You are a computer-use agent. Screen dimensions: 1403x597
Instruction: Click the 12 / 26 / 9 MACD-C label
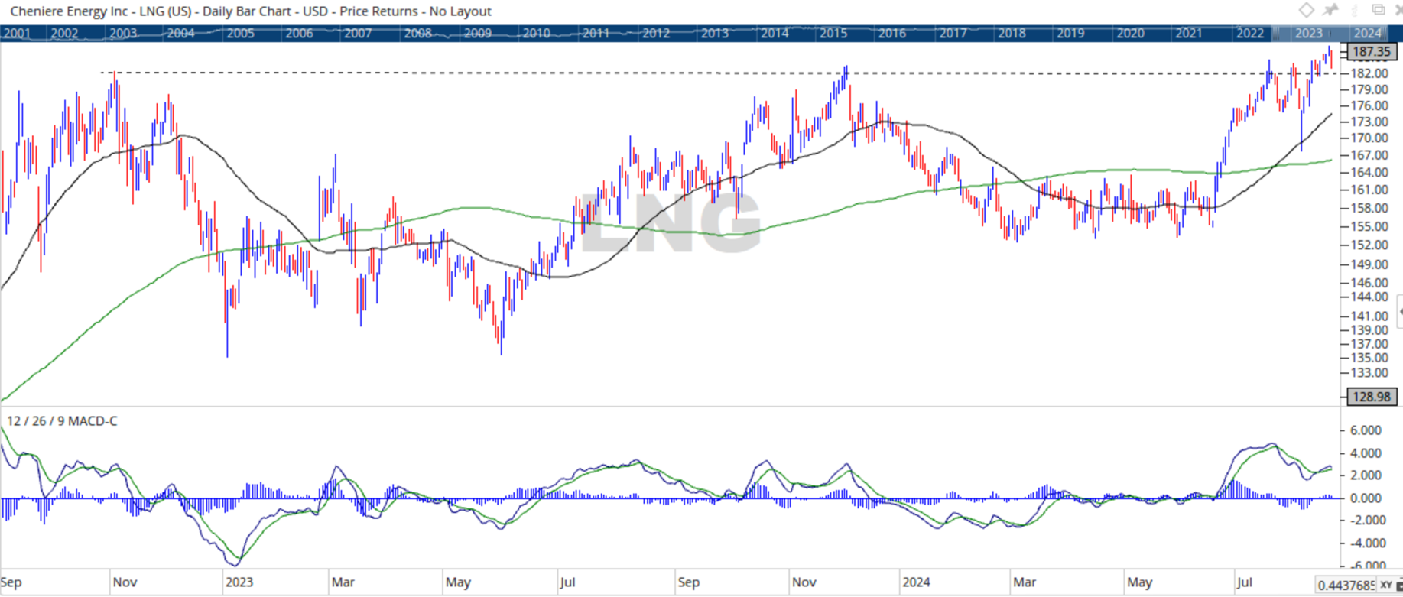point(62,421)
